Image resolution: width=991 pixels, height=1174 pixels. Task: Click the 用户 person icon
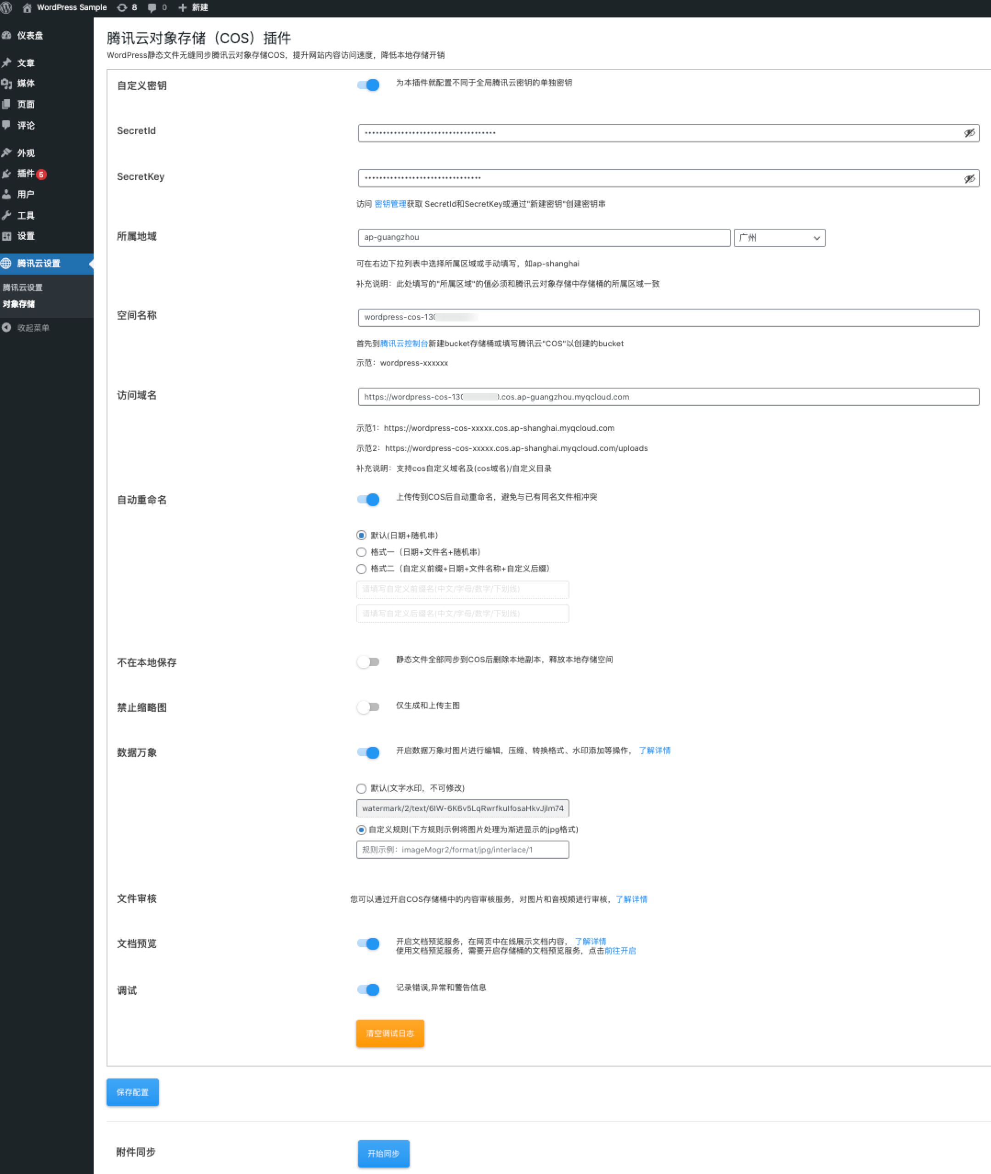point(7,194)
